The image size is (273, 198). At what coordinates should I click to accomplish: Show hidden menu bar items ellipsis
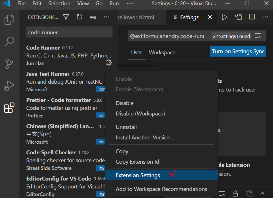130,3
